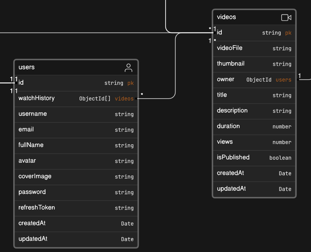Viewport: 311px width, 252px height.
Task: Select the users table title
Action: 26,67
